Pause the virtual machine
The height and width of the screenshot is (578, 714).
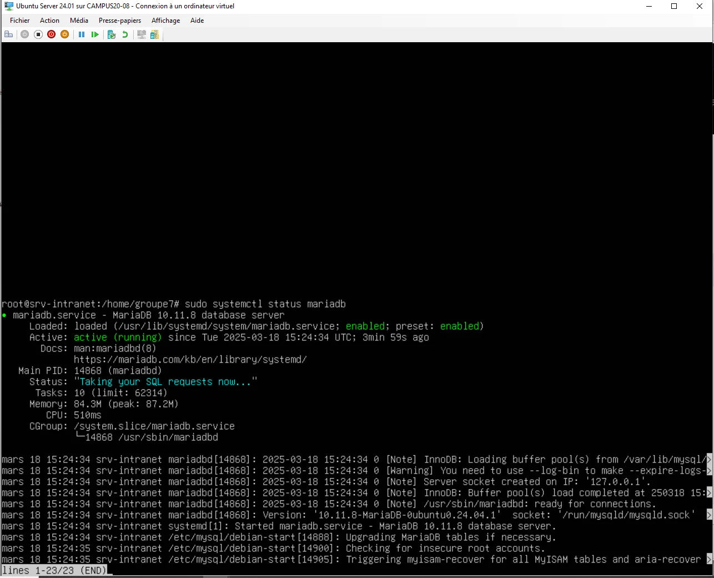[x=82, y=34]
